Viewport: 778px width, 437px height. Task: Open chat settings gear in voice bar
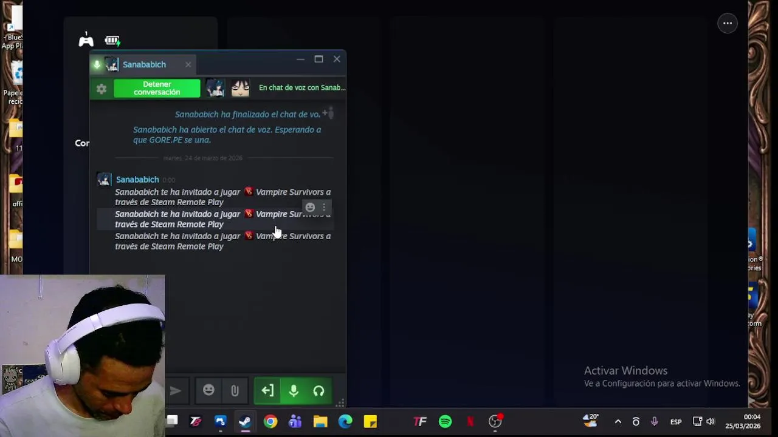(102, 89)
